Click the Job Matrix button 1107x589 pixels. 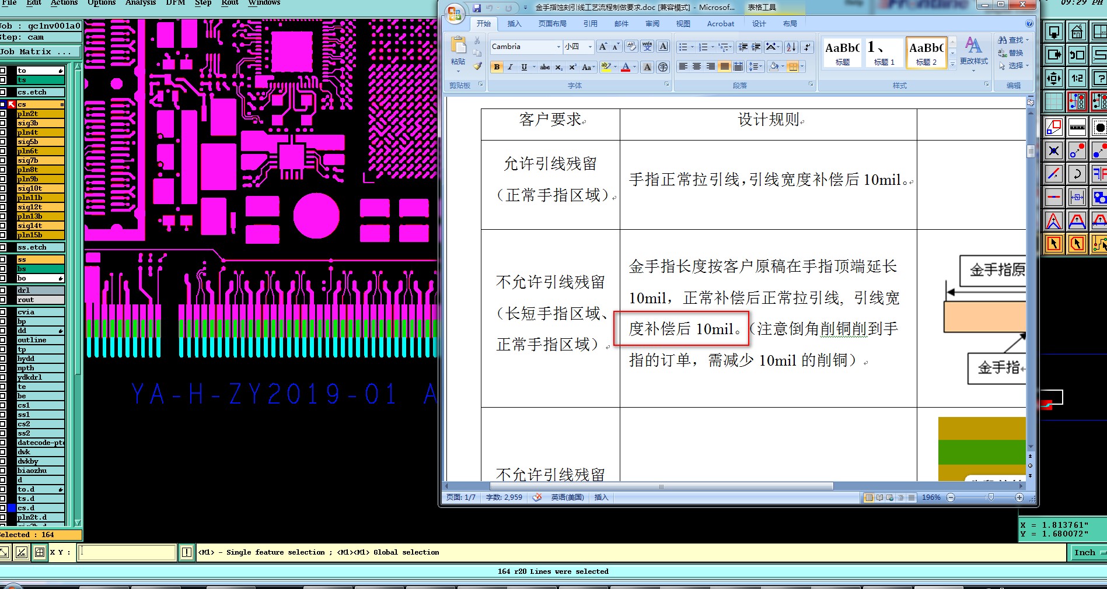(x=40, y=52)
